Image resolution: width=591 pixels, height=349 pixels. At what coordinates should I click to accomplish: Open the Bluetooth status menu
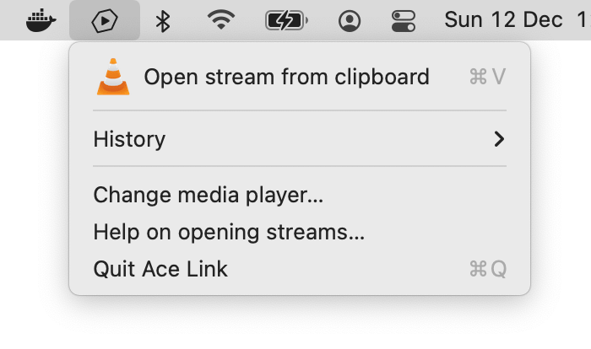[x=164, y=20]
